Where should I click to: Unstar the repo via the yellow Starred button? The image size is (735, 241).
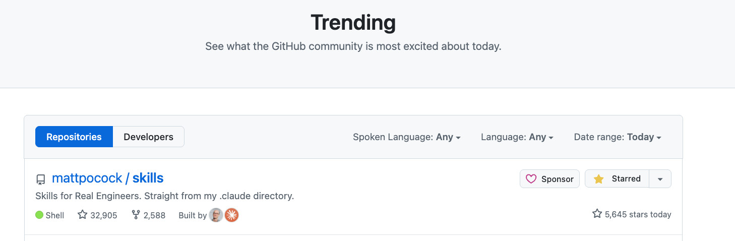617,179
